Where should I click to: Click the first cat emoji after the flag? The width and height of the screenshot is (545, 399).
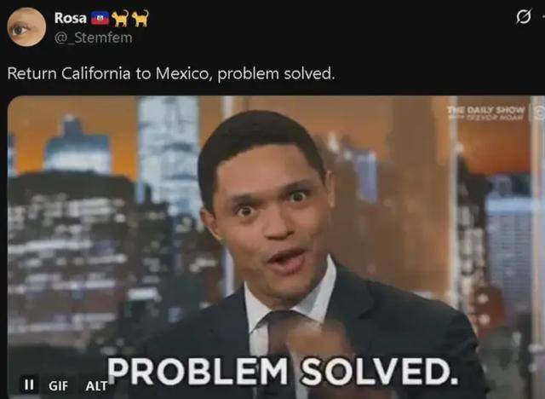(x=120, y=18)
